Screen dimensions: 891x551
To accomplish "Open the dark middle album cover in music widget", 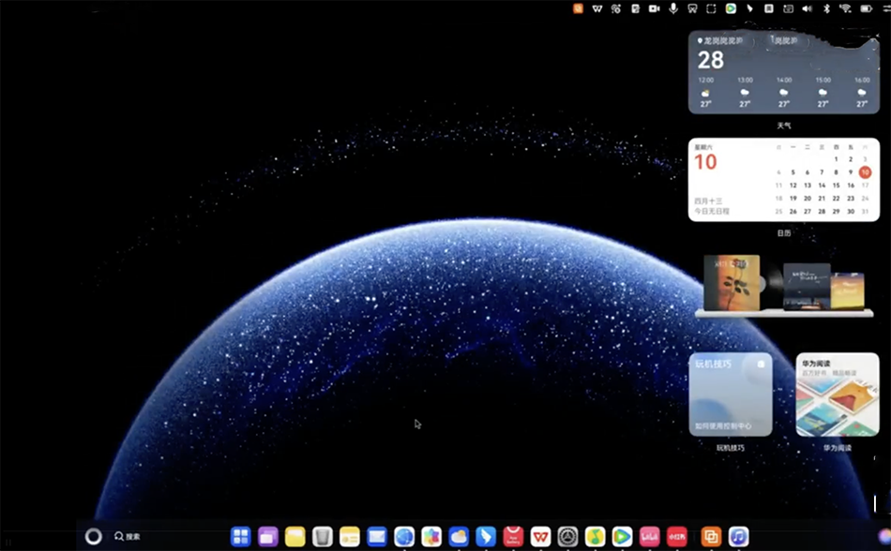I will pos(807,287).
